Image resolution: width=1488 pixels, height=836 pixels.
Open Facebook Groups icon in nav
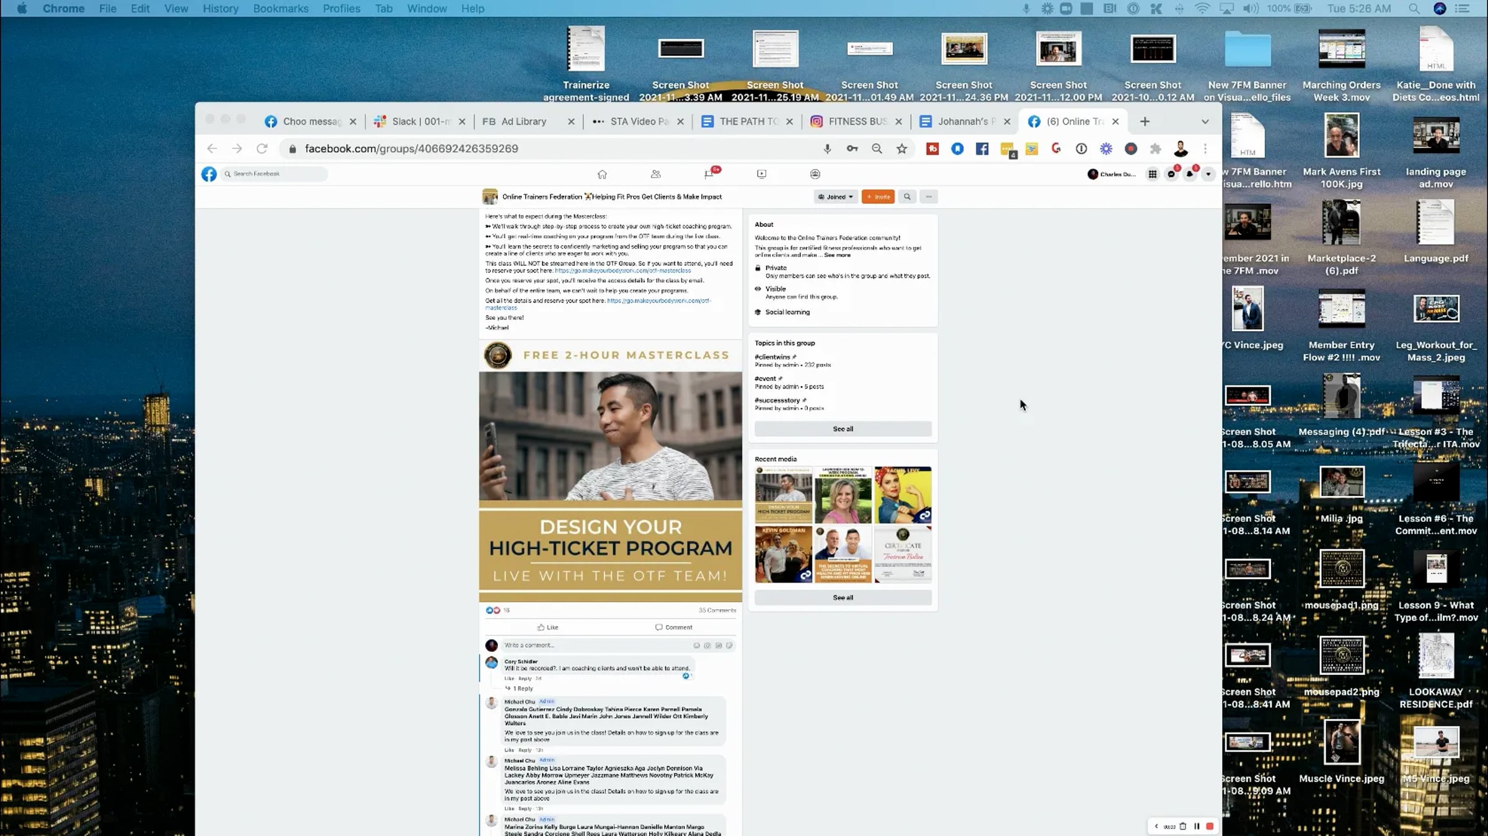[x=815, y=175]
